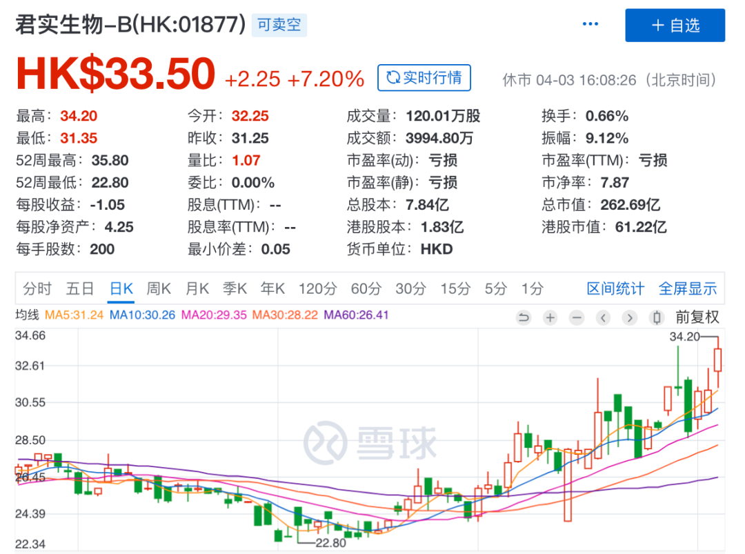This screenshot has height=554, width=745.
Task: Select the 日K chart tab
Action: coord(121,288)
